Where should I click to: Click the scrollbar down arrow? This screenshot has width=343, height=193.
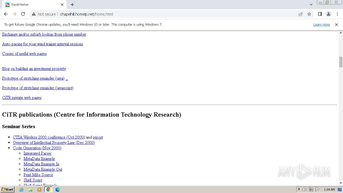tap(341, 183)
